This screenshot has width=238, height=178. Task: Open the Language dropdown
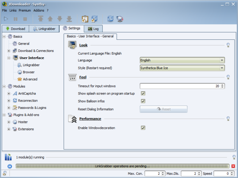pyautogui.click(x=182, y=60)
